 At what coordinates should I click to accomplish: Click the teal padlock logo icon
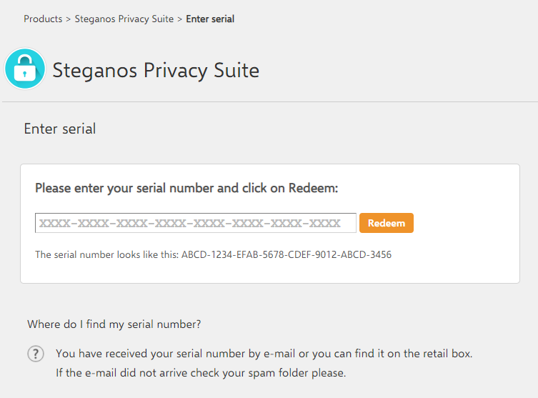[25, 69]
